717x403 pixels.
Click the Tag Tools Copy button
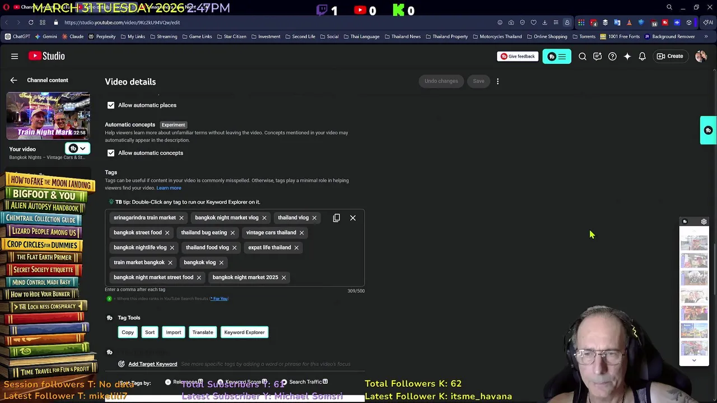[128, 332]
